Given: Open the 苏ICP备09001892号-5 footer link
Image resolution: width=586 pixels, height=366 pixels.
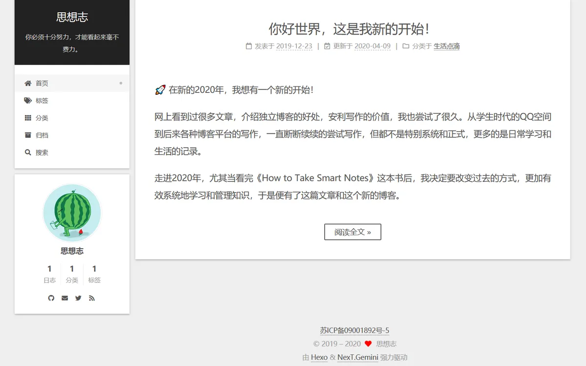Looking at the screenshot, I should click(355, 330).
